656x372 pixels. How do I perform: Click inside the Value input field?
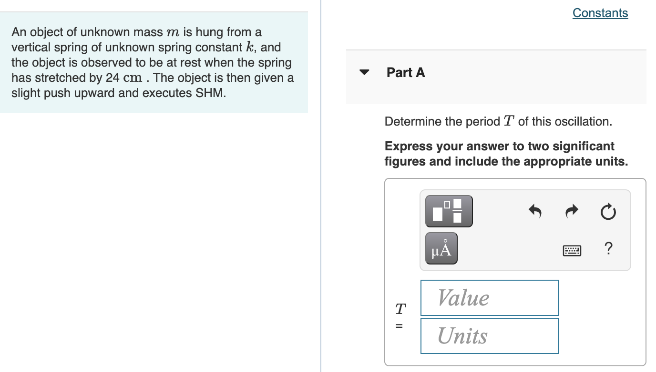pyautogui.click(x=489, y=298)
